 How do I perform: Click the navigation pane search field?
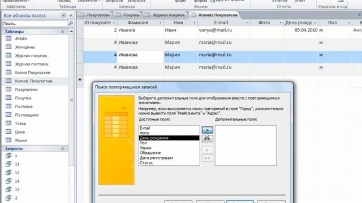pyautogui.click(x=35, y=24)
